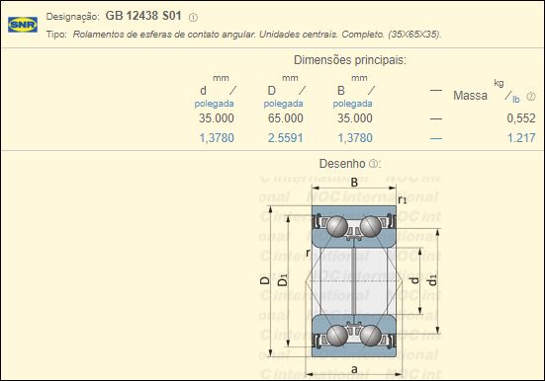Select the D value 65.000
545x381 pixels.
(286, 118)
